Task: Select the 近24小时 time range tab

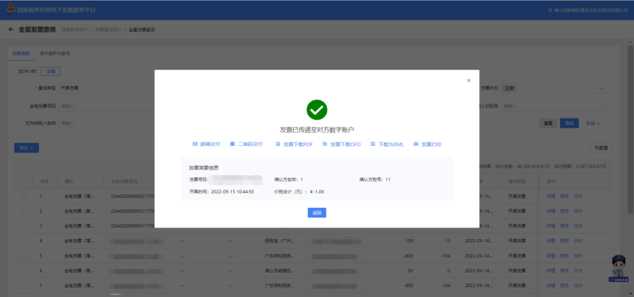Action: click(x=27, y=71)
